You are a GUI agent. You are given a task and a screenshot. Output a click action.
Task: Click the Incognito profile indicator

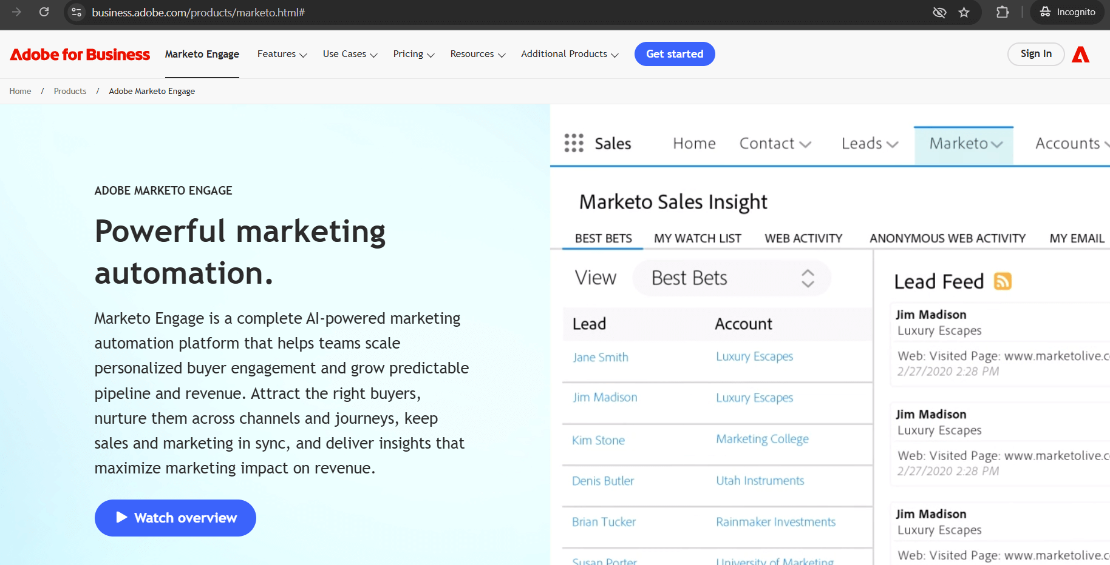tap(1067, 12)
